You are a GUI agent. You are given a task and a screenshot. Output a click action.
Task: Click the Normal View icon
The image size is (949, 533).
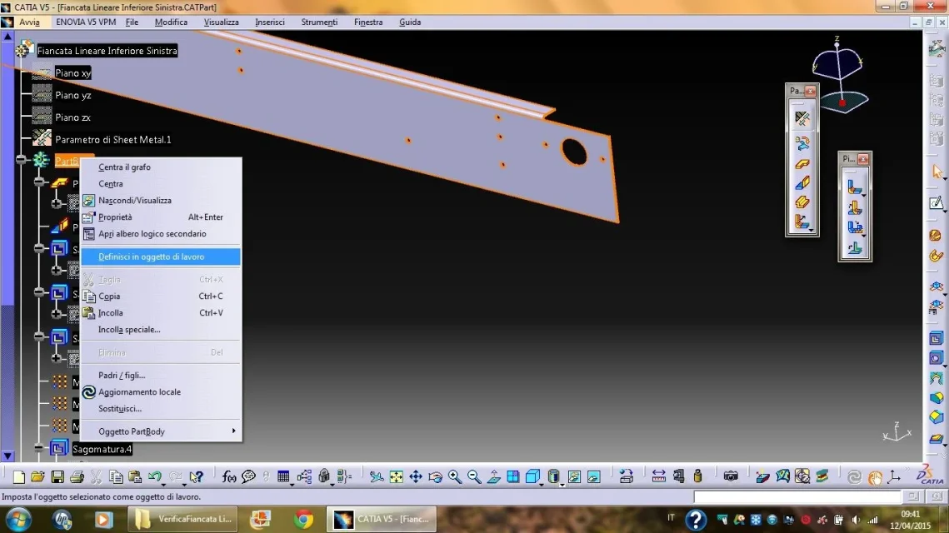493,476
